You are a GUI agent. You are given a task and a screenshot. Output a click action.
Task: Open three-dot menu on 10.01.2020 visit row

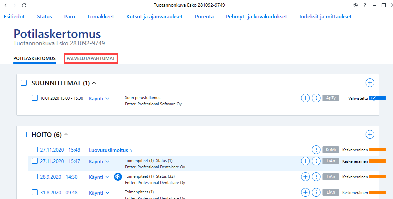pyautogui.click(x=316, y=98)
